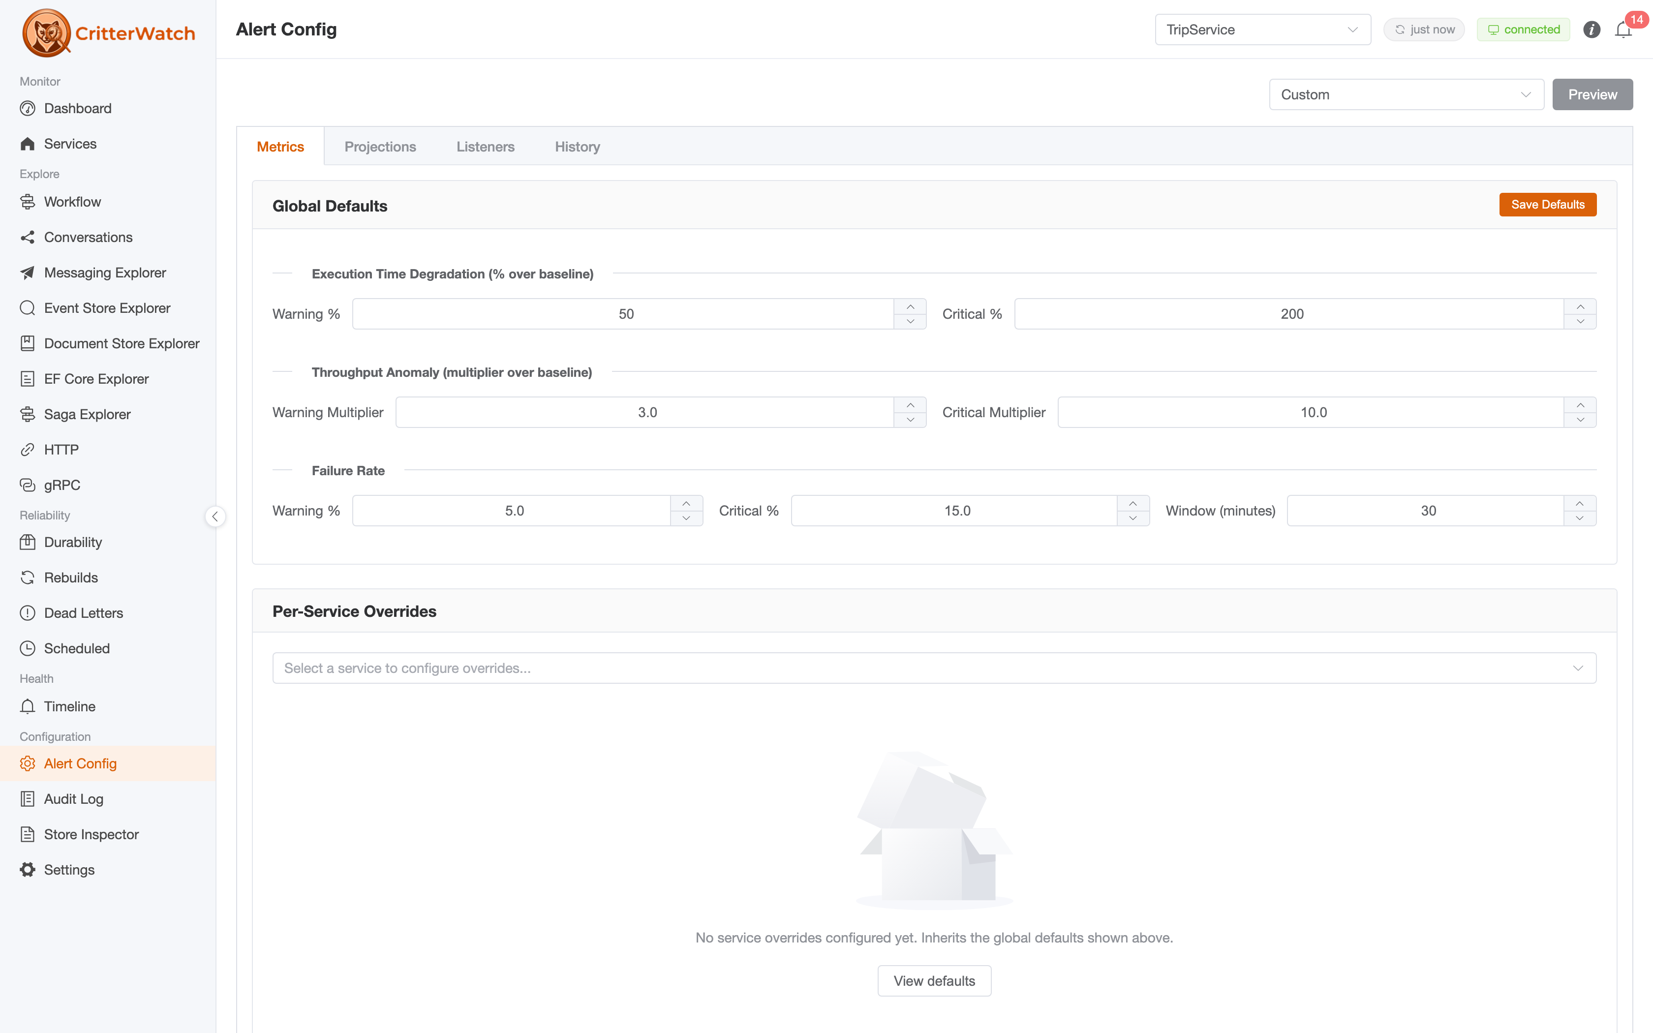Viewport: 1653px width, 1033px height.
Task: Decrease the Throughput Warning Multiplier
Action: click(x=910, y=420)
